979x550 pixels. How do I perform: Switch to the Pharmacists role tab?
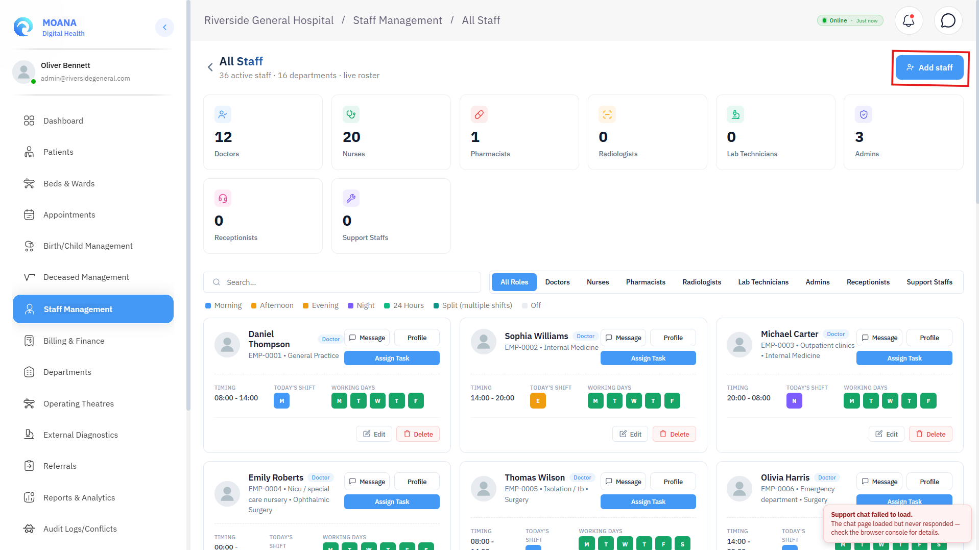coord(646,282)
